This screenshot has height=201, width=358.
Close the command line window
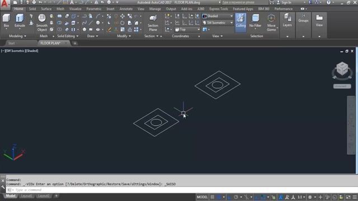[x=3, y=181]
